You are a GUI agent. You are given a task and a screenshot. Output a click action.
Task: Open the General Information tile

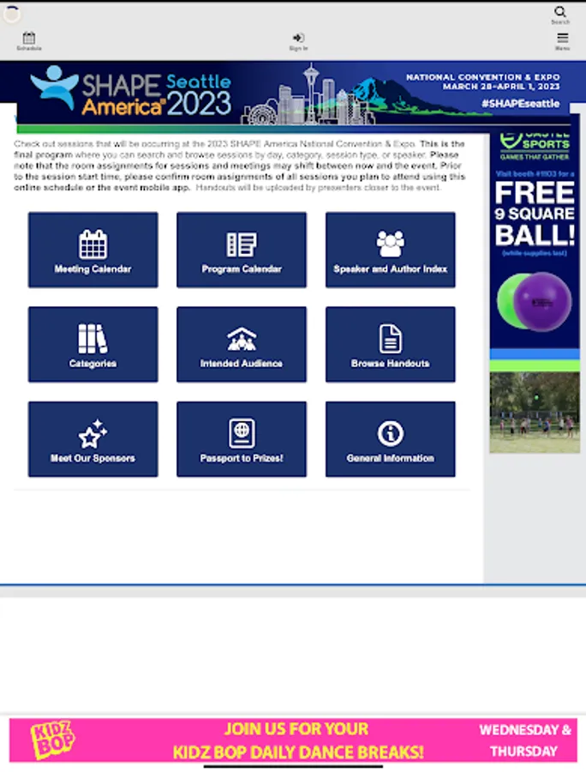click(x=391, y=439)
